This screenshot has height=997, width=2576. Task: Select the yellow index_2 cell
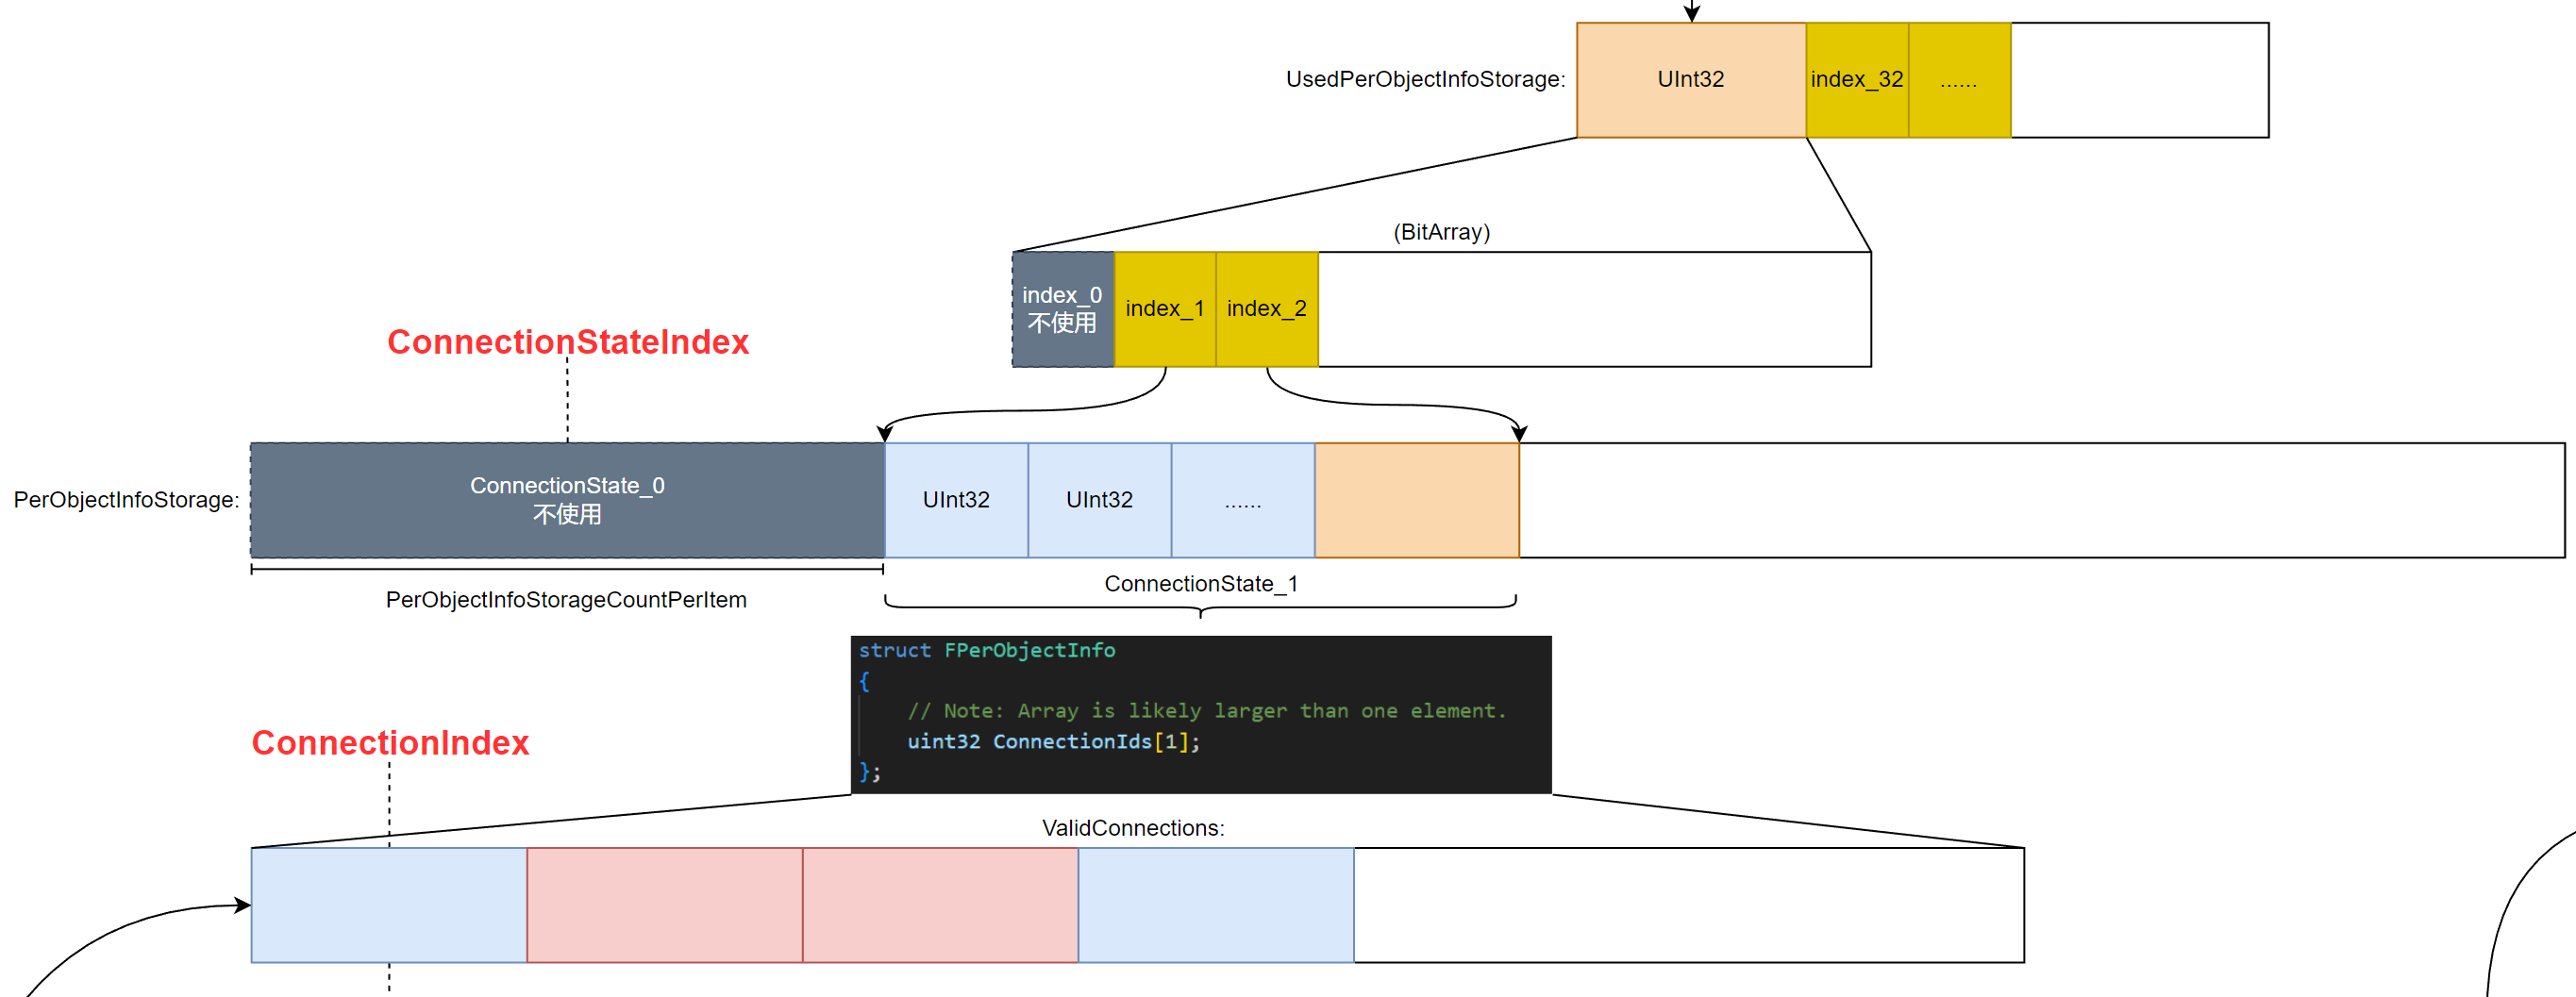point(1266,309)
